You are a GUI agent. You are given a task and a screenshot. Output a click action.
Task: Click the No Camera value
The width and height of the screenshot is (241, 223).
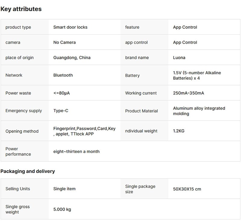point(64,42)
